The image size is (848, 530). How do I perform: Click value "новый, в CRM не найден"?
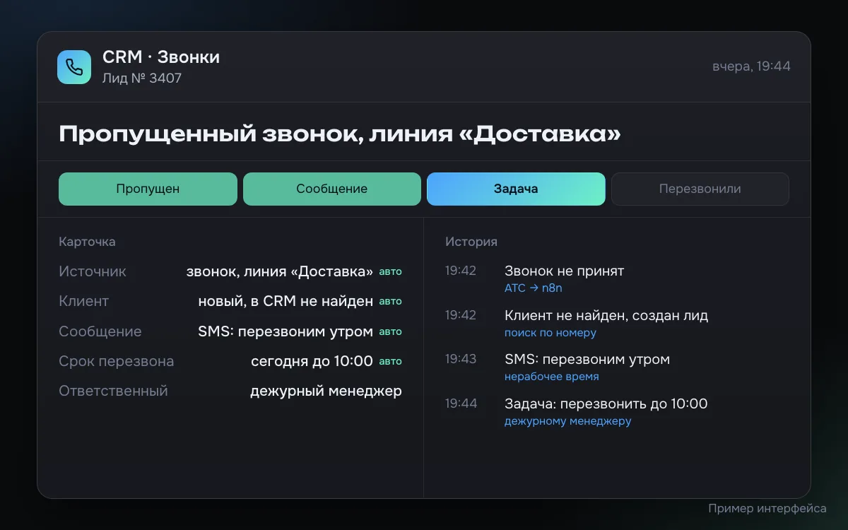[285, 301]
